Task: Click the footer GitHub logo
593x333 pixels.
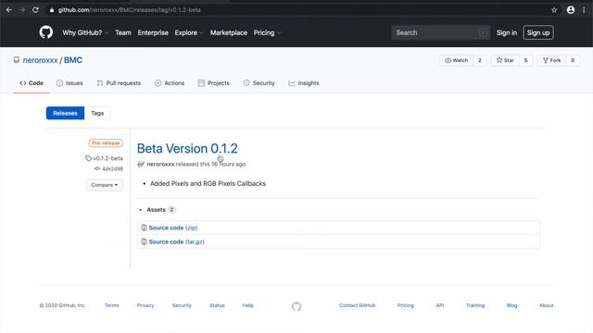Action: click(296, 306)
